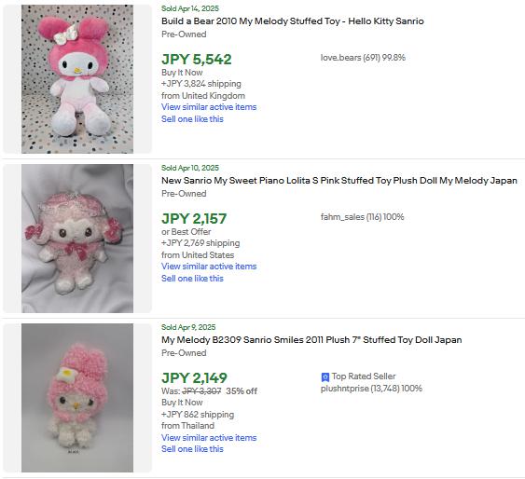Click the JPY 2,157 price

point(194,219)
